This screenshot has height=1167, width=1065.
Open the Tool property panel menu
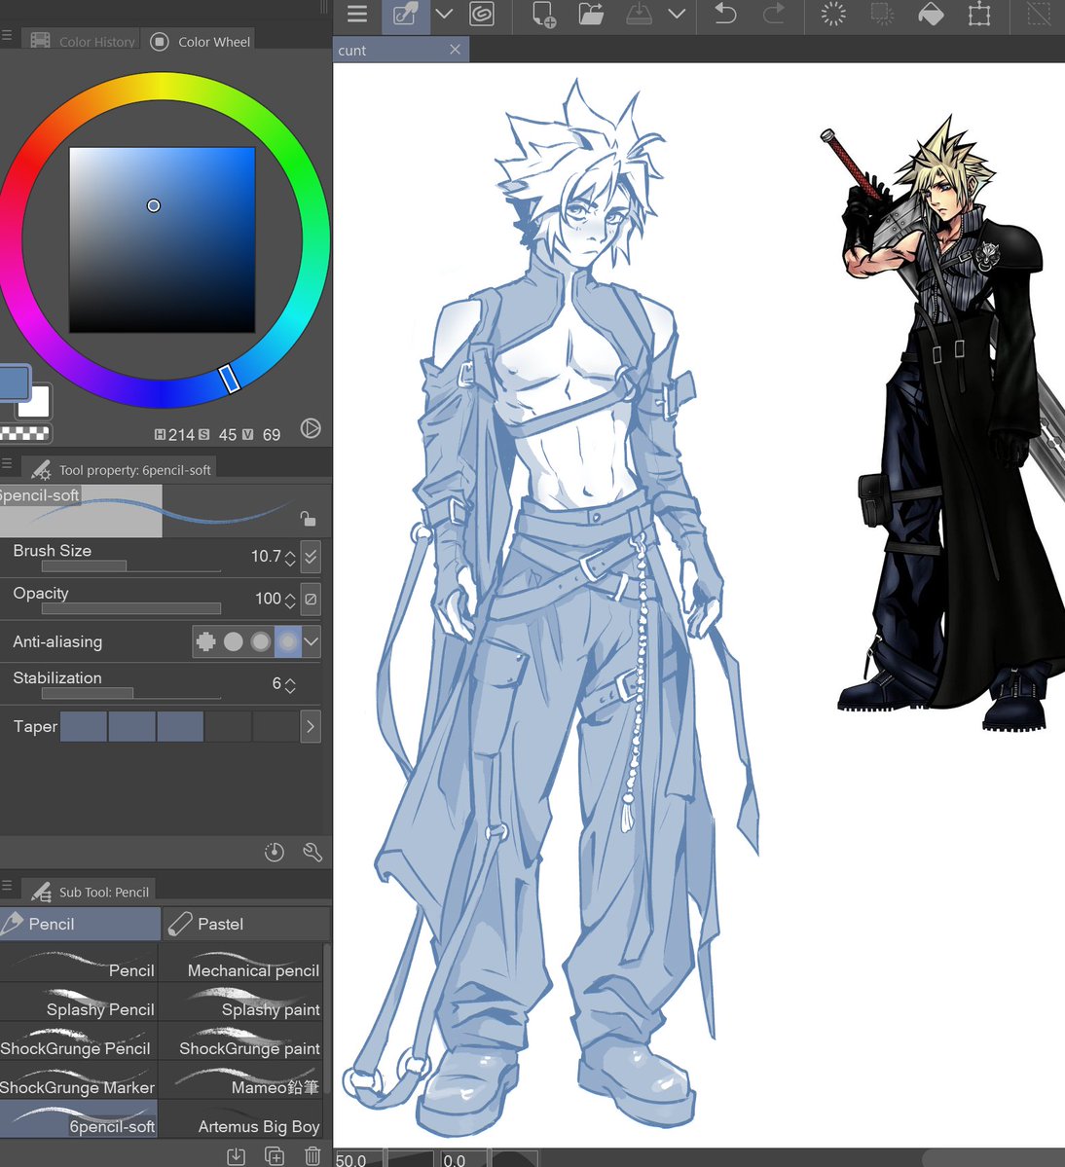point(7,463)
